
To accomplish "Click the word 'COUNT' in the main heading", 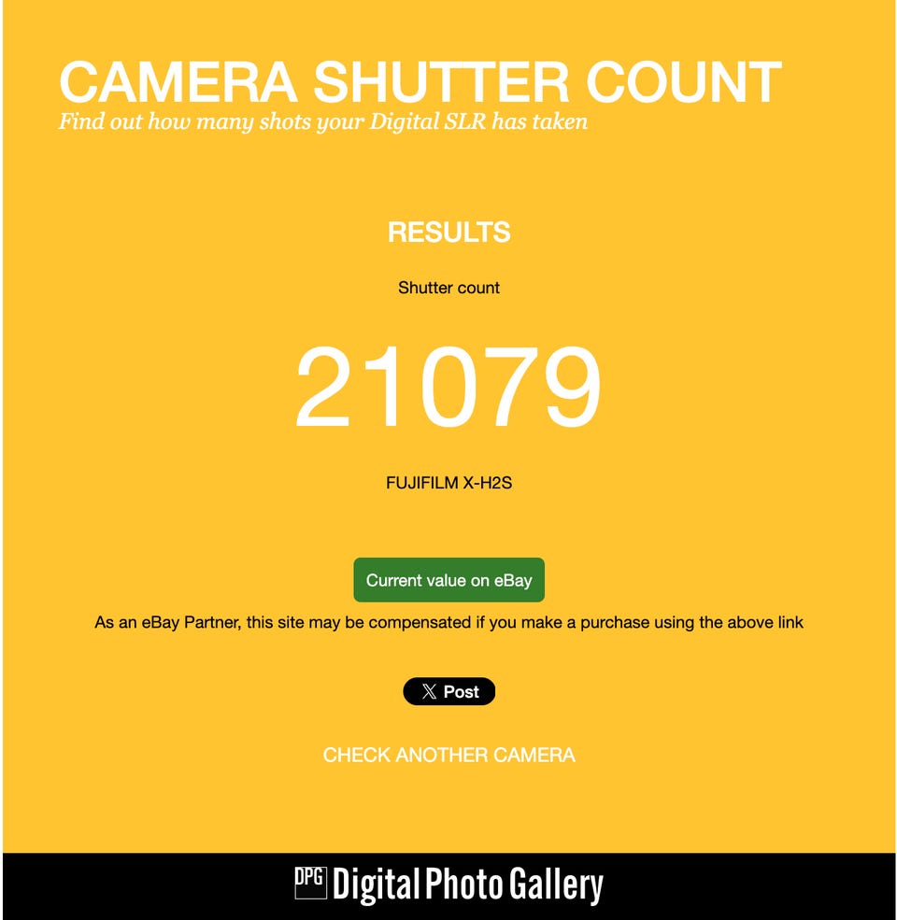I will pyautogui.click(x=684, y=81).
